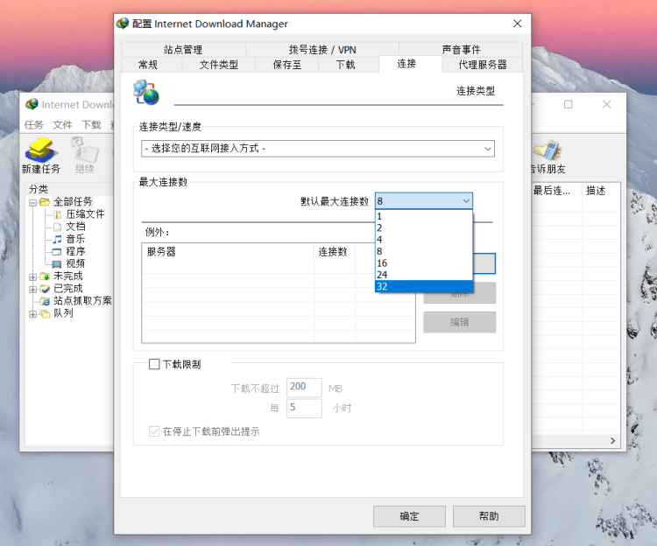This screenshot has width=657, height=546.
Task: Open the 文件 menu in main window
Action: tap(62, 124)
